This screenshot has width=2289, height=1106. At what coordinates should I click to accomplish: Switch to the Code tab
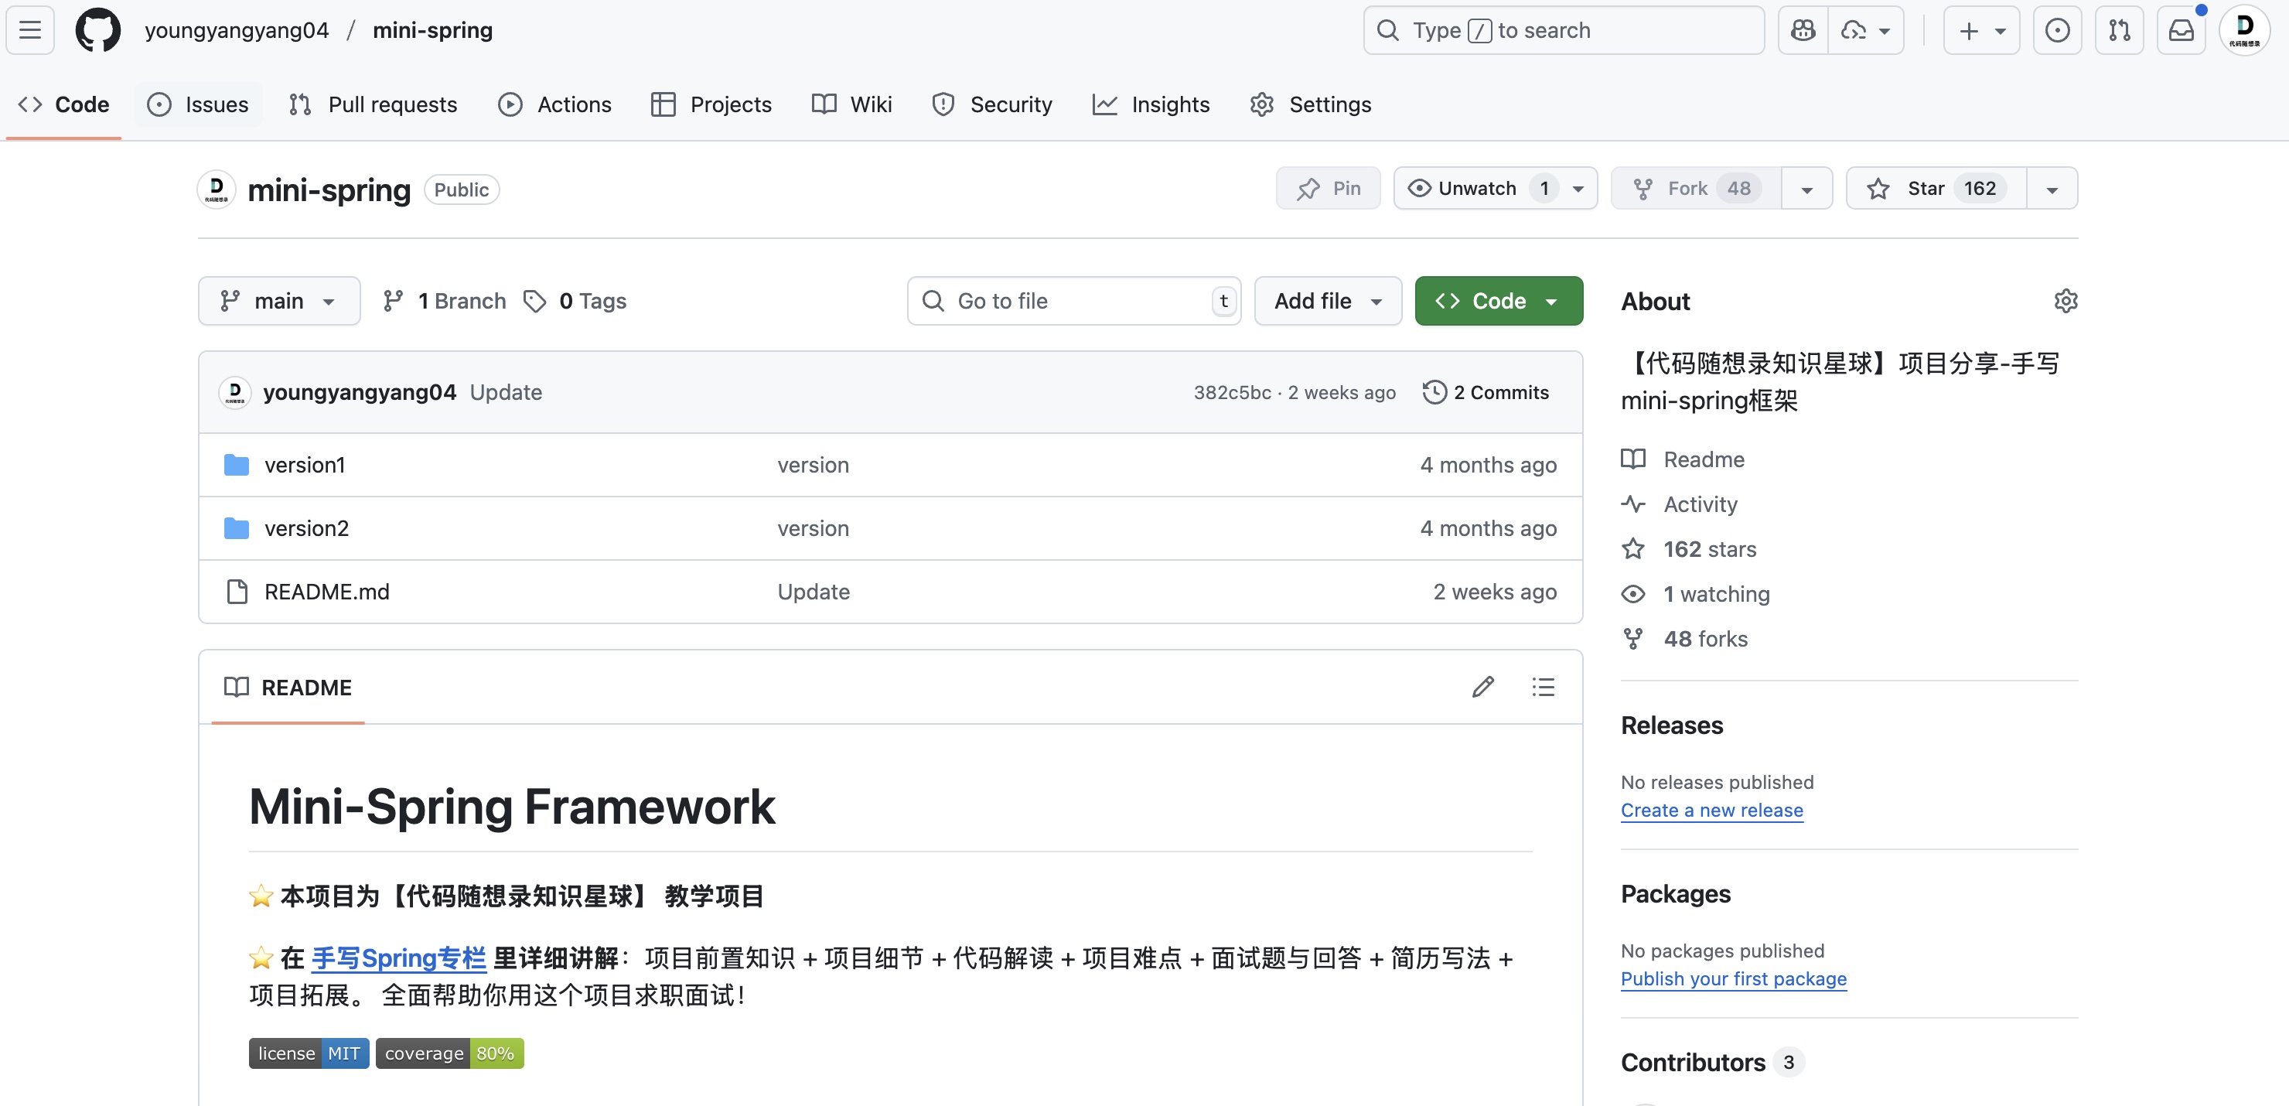(64, 104)
